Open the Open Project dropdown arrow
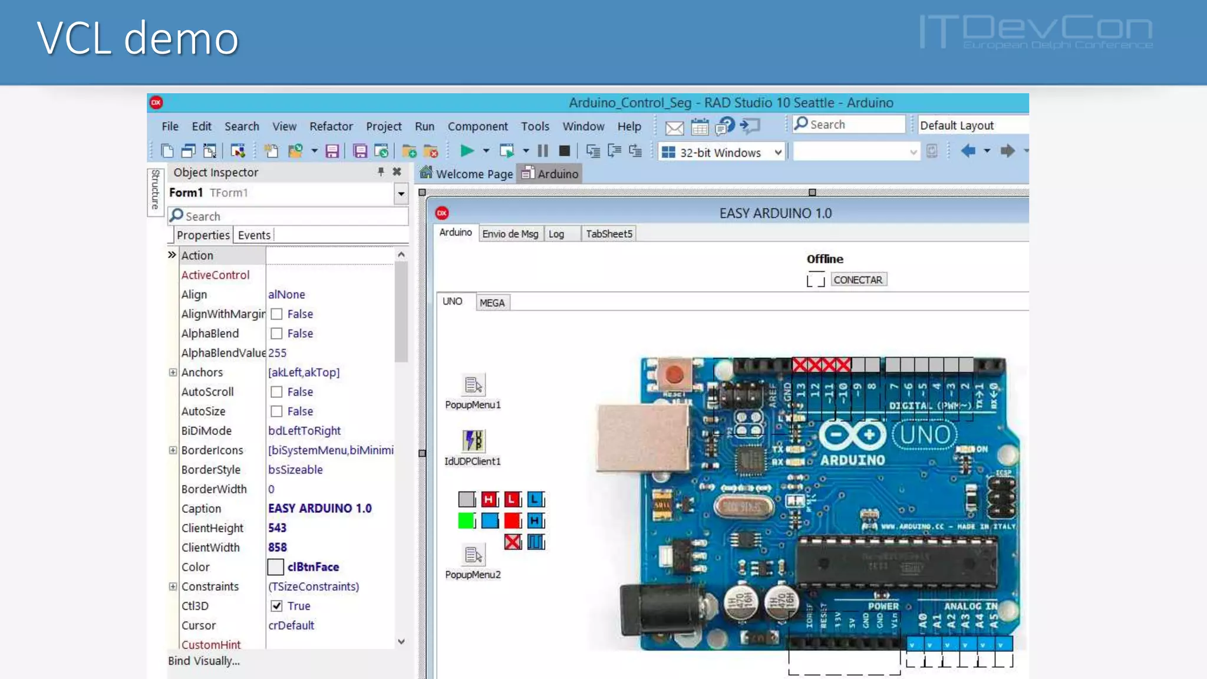Viewport: 1207px width, 679px height. (x=314, y=151)
